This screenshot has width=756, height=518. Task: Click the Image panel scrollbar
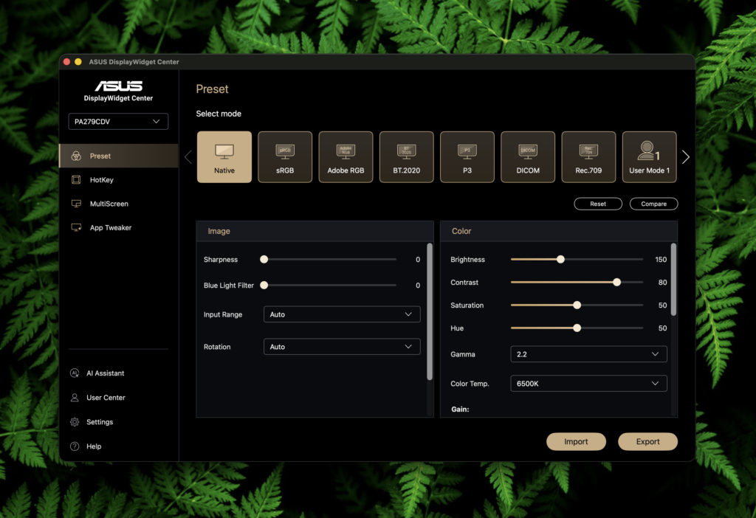[430, 312]
